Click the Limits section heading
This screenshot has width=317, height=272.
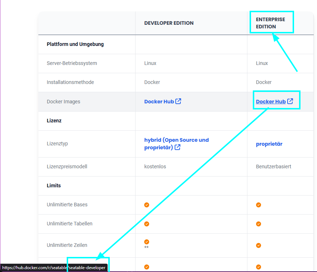pyautogui.click(x=54, y=186)
